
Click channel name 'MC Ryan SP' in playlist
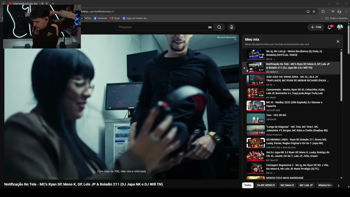[x=272, y=160]
